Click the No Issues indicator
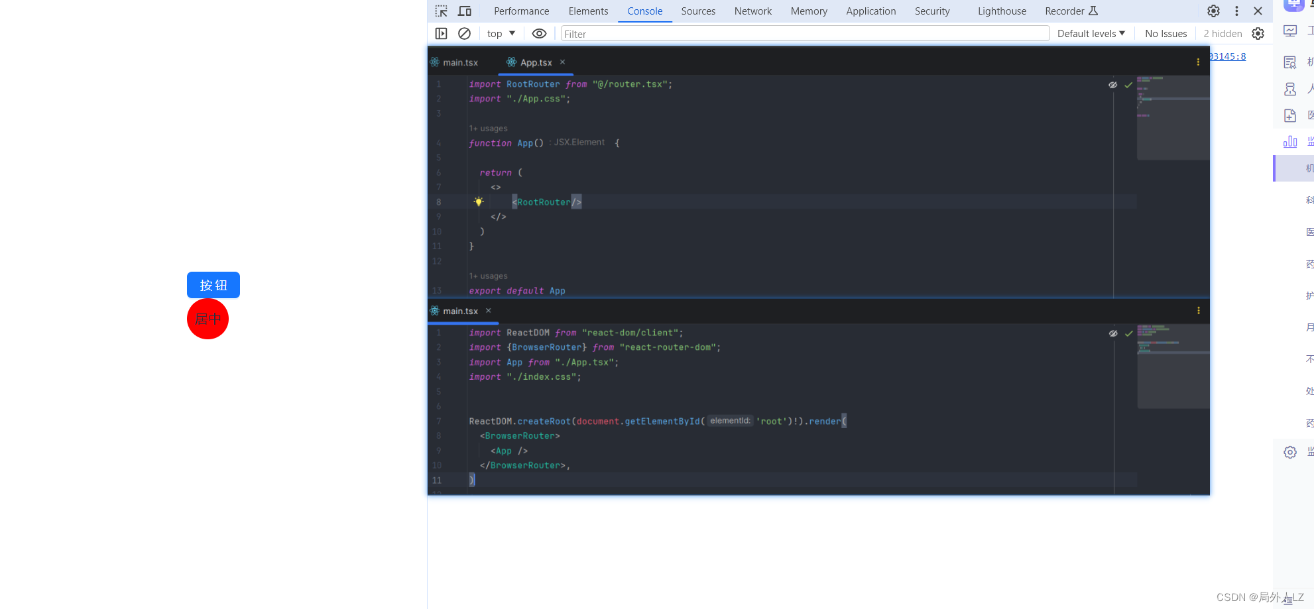The width and height of the screenshot is (1314, 609). coord(1165,34)
